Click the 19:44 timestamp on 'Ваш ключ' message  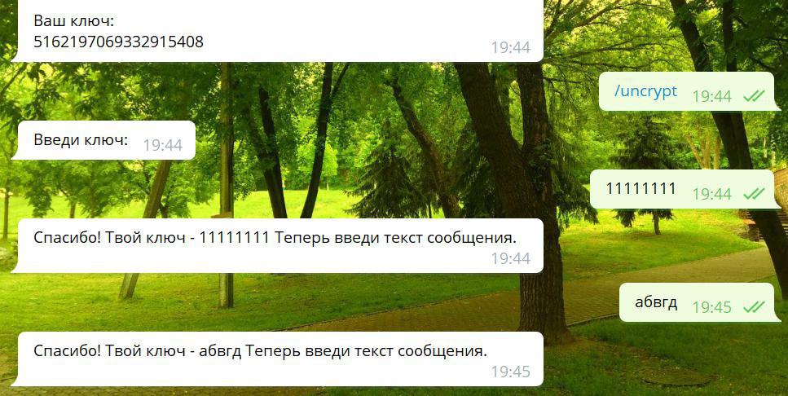tap(511, 48)
